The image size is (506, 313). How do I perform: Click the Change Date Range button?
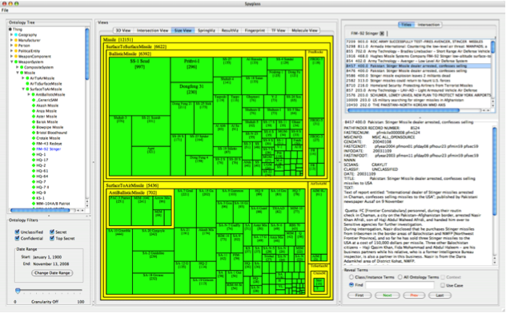tap(52, 273)
